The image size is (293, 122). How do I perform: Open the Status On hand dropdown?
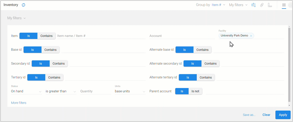click(26, 91)
